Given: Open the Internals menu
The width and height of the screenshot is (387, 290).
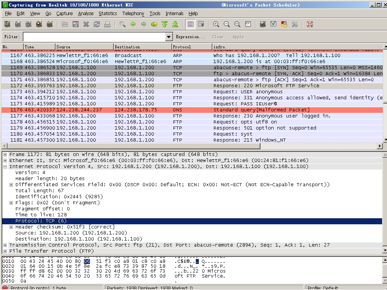Looking at the screenshot, I should tap(174, 14).
